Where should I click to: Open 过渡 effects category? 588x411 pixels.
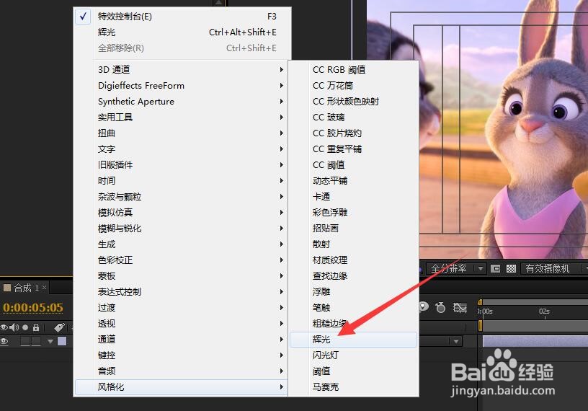point(182,308)
